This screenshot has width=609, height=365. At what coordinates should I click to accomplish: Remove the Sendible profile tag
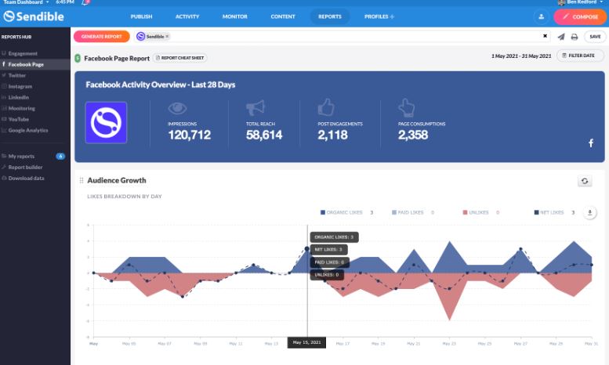(x=168, y=36)
